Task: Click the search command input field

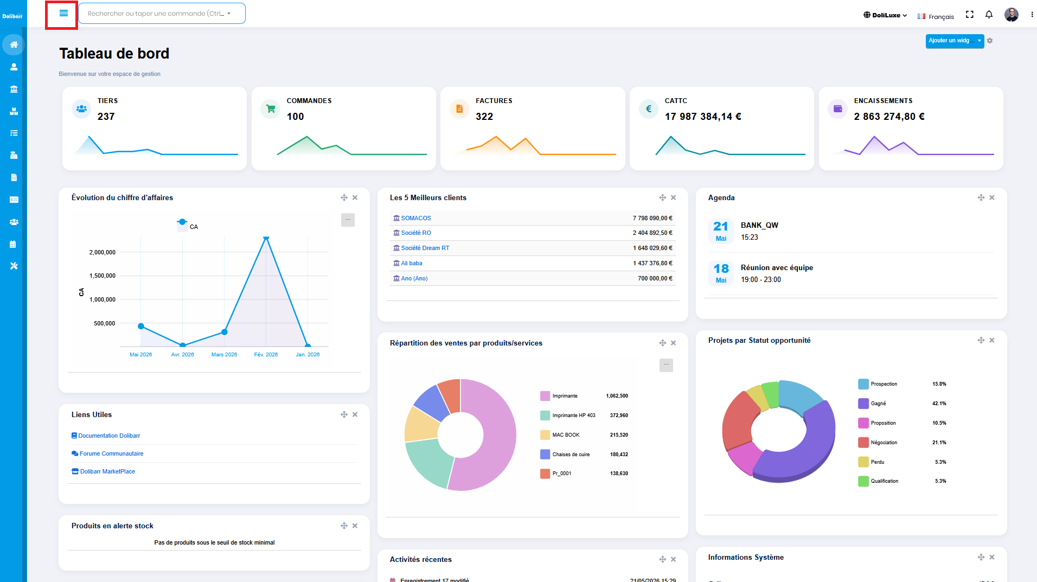Action: (x=162, y=14)
